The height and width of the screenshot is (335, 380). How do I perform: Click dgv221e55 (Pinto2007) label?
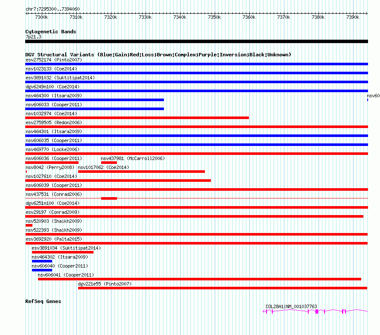click(x=105, y=284)
